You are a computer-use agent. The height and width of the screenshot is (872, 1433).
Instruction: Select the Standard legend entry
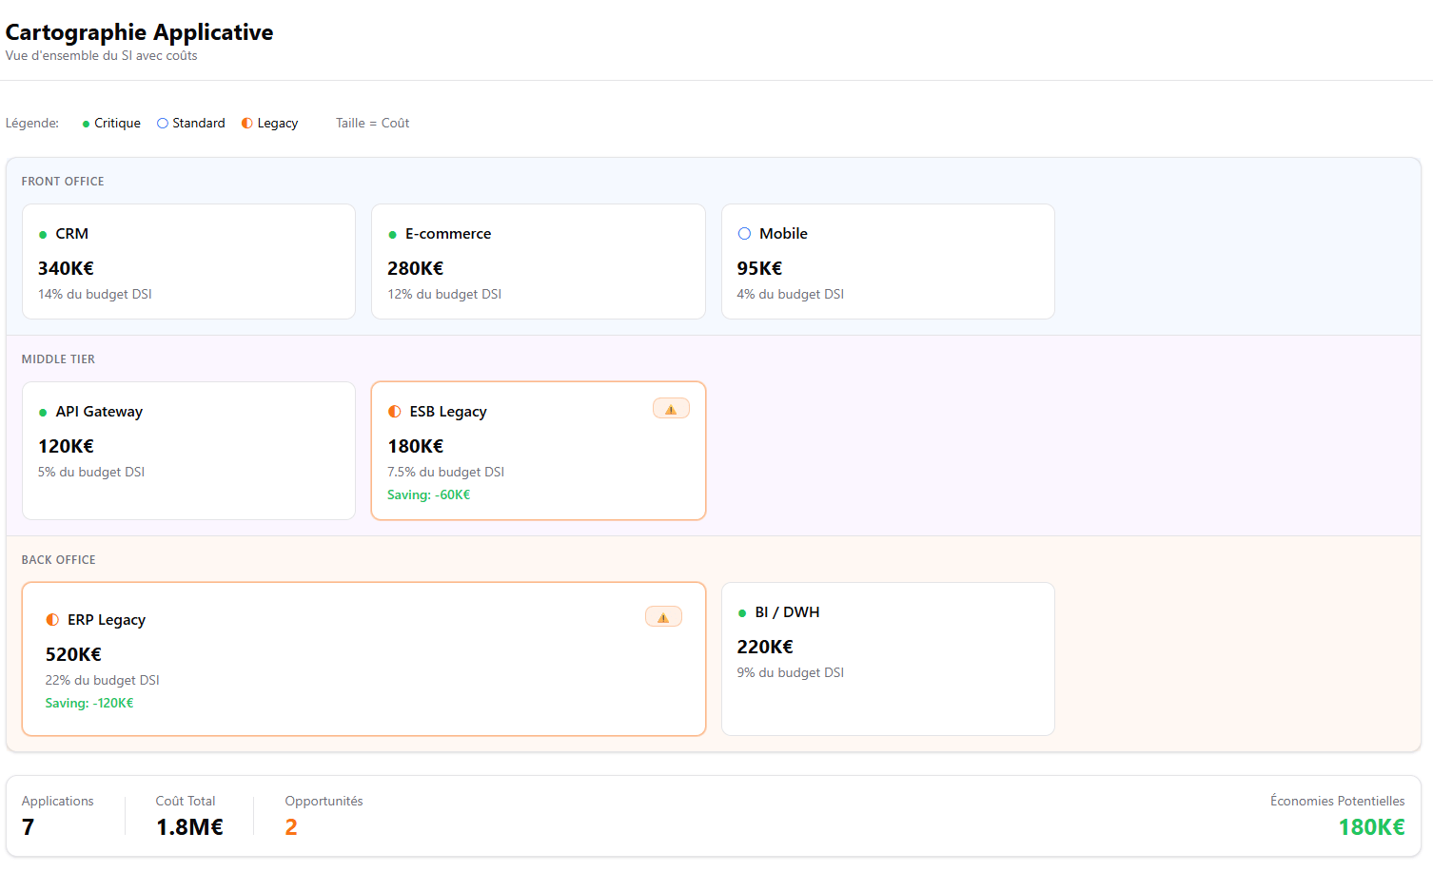point(191,124)
